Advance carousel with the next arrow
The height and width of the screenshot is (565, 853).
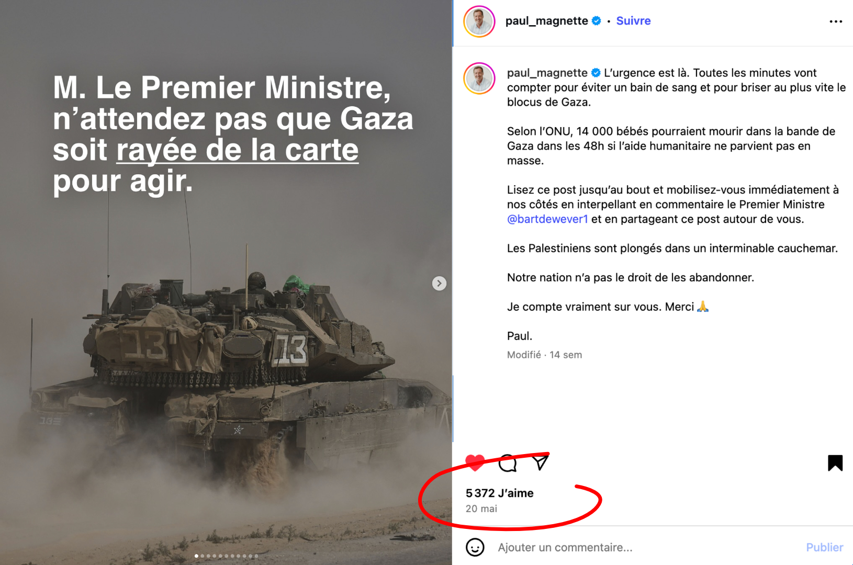click(x=439, y=283)
